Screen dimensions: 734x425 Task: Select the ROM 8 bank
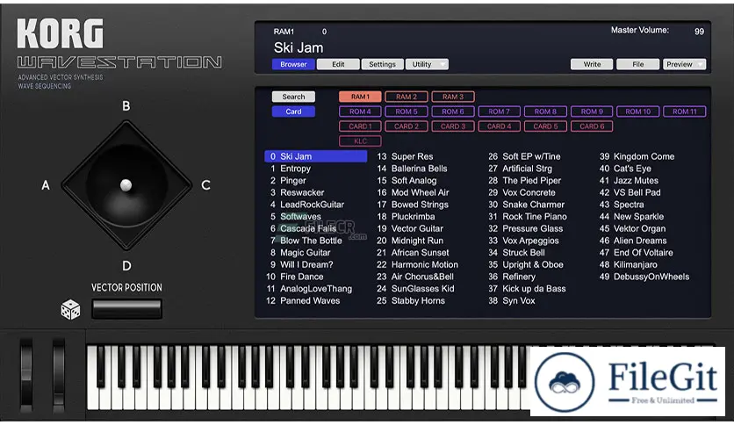point(545,112)
